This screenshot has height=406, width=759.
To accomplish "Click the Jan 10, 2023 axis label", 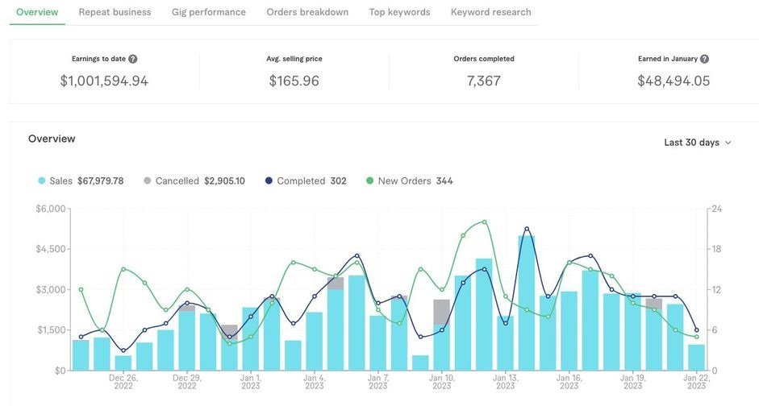I will 442,381.
